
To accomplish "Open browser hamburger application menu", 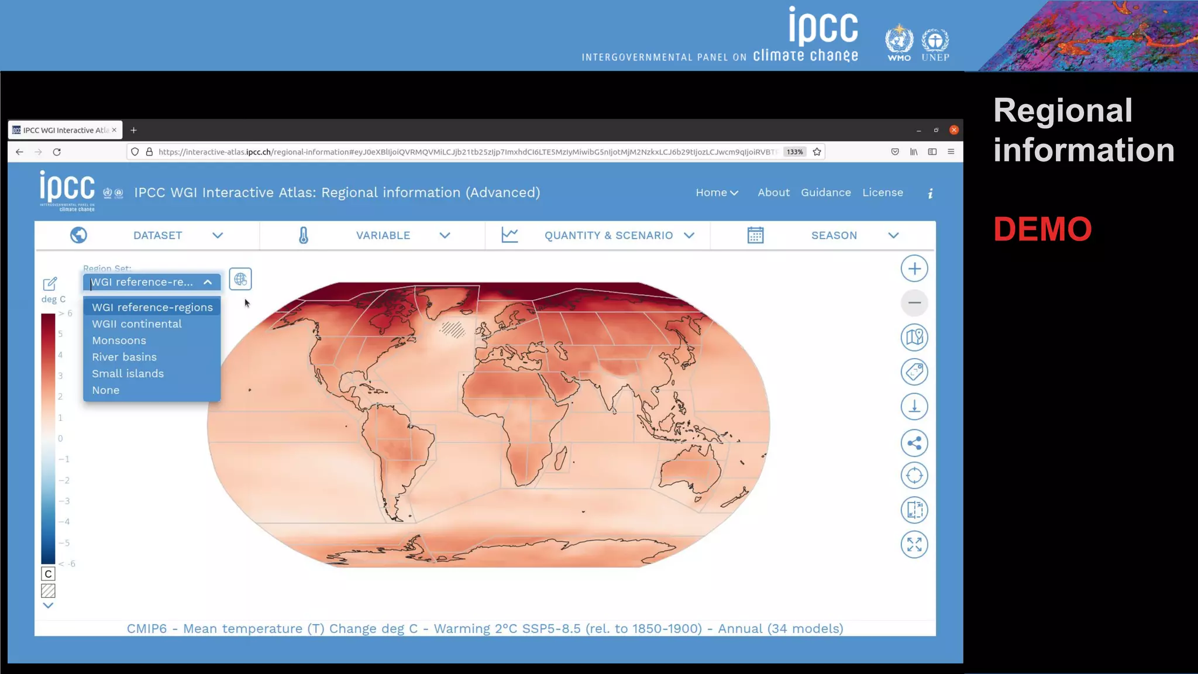I will click(x=951, y=152).
